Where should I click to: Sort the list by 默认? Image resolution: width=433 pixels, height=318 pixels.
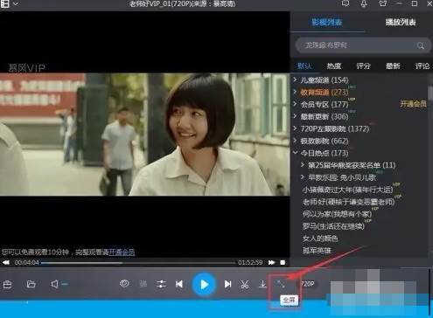[x=304, y=66]
